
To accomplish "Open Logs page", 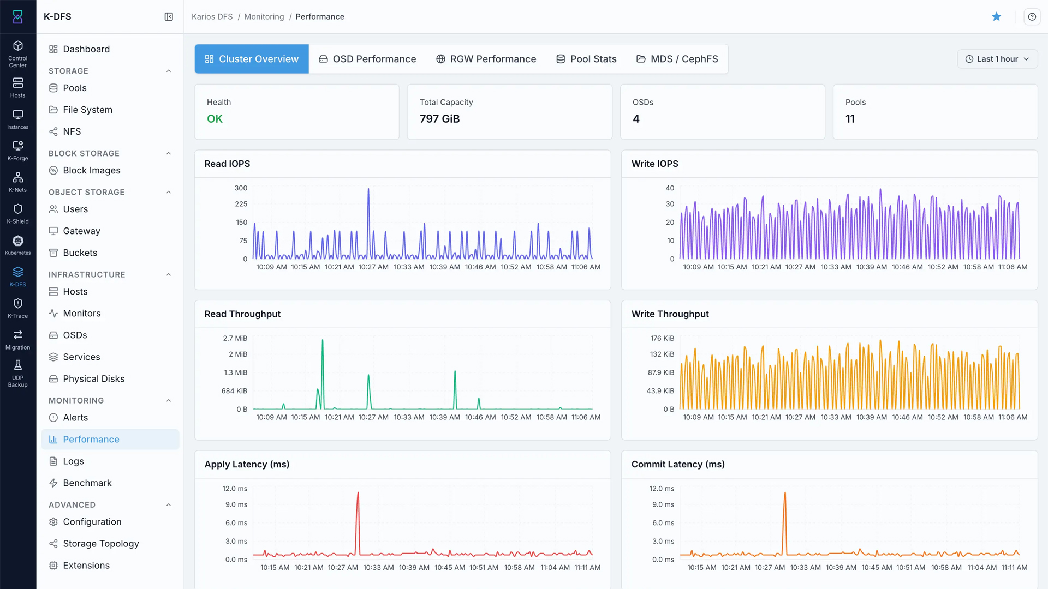I will pyautogui.click(x=110, y=461).
